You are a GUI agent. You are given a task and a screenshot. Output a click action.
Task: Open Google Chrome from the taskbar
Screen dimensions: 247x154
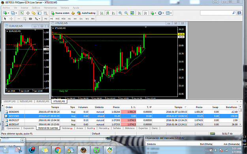click(x=58, y=150)
